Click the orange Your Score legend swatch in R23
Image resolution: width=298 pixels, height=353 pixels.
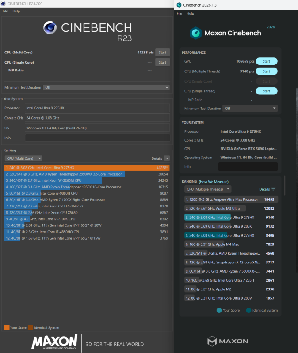(7, 327)
